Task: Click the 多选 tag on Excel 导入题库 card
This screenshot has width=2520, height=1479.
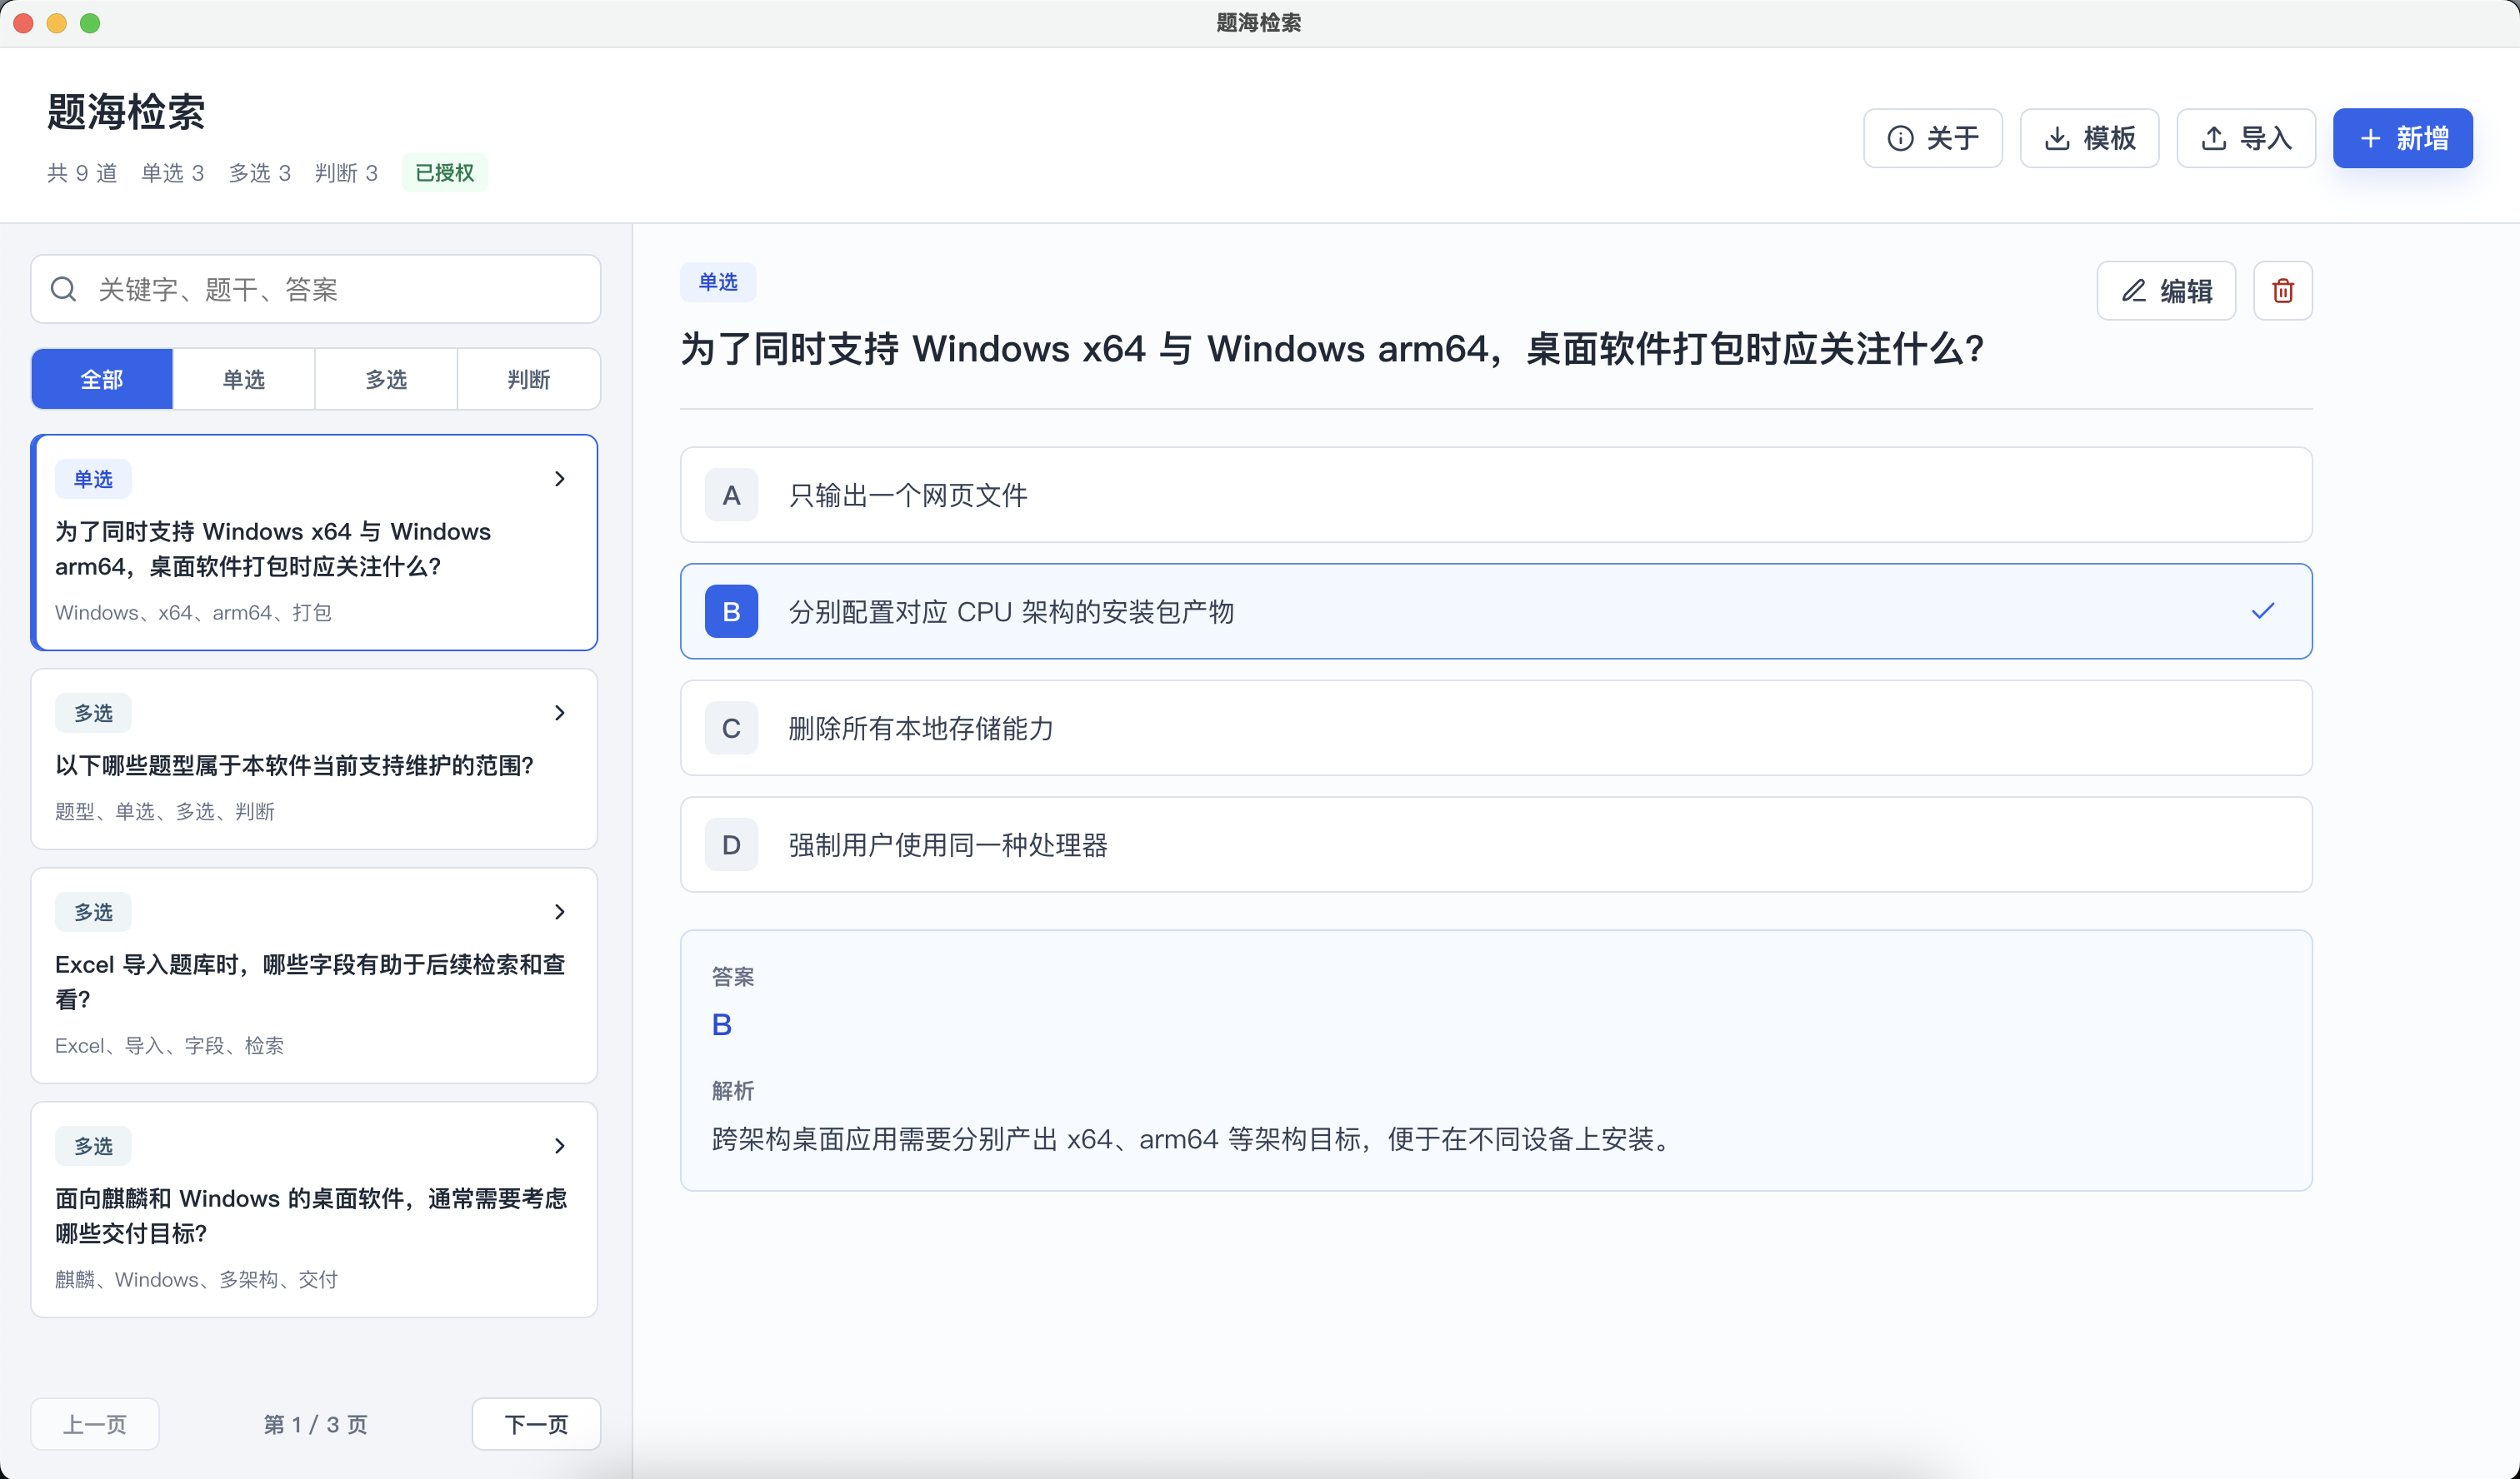Action: pyautogui.click(x=93, y=911)
